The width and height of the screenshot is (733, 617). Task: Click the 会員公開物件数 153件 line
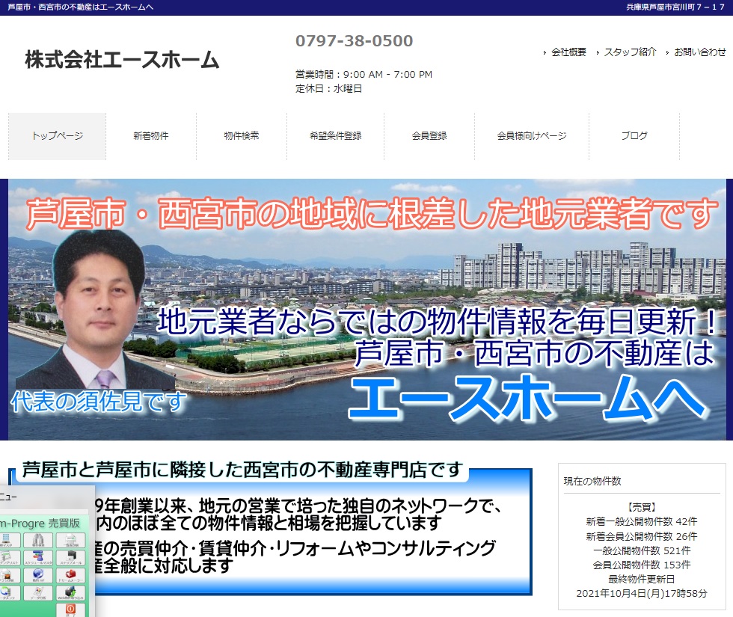[x=642, y=565]
